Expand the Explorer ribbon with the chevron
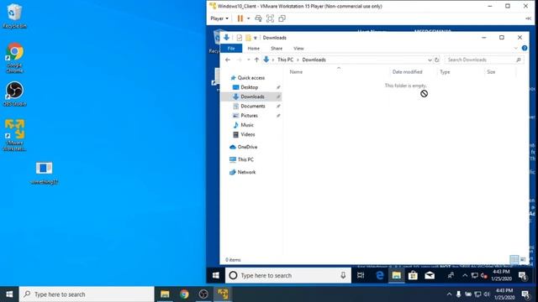This screenshot has height=302, width=538. click(x=515, y=49)
